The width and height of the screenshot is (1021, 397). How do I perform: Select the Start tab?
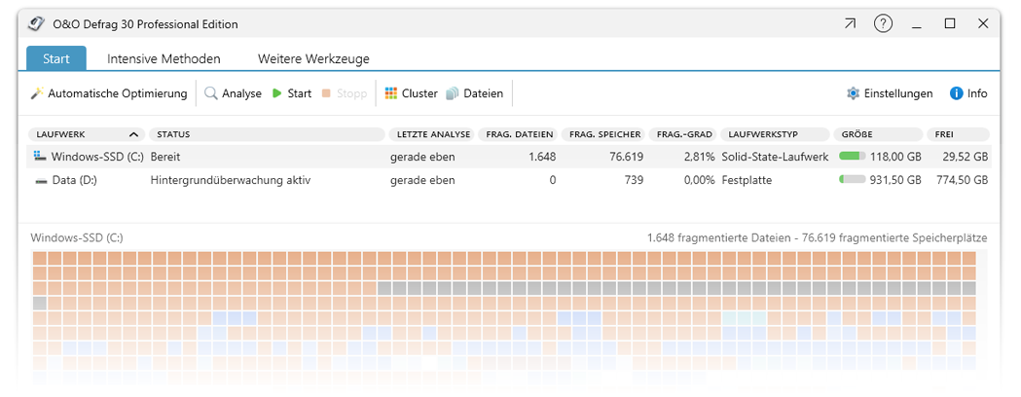point(55,58)
